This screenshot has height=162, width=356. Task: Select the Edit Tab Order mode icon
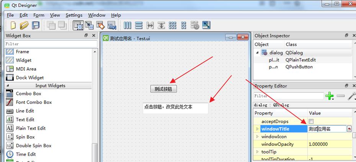pyautogui.click(x=112, y=25)
